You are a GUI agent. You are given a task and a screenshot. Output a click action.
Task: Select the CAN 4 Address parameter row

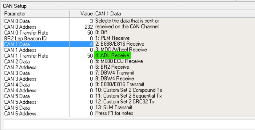coord(49,90)
